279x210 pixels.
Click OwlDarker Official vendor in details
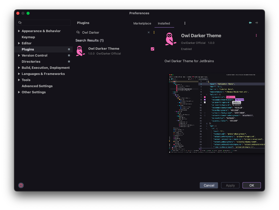[x=193, y=43]
